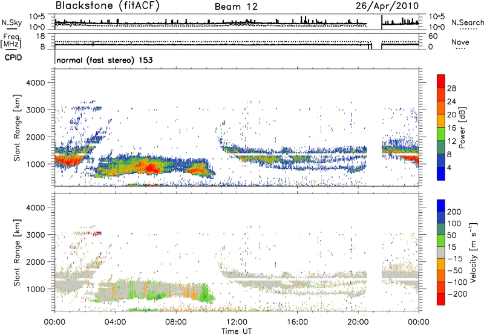Click the gray segment of velocity colorbar
484x335 pixels.
pyautogui.click(x=441, y=252)
